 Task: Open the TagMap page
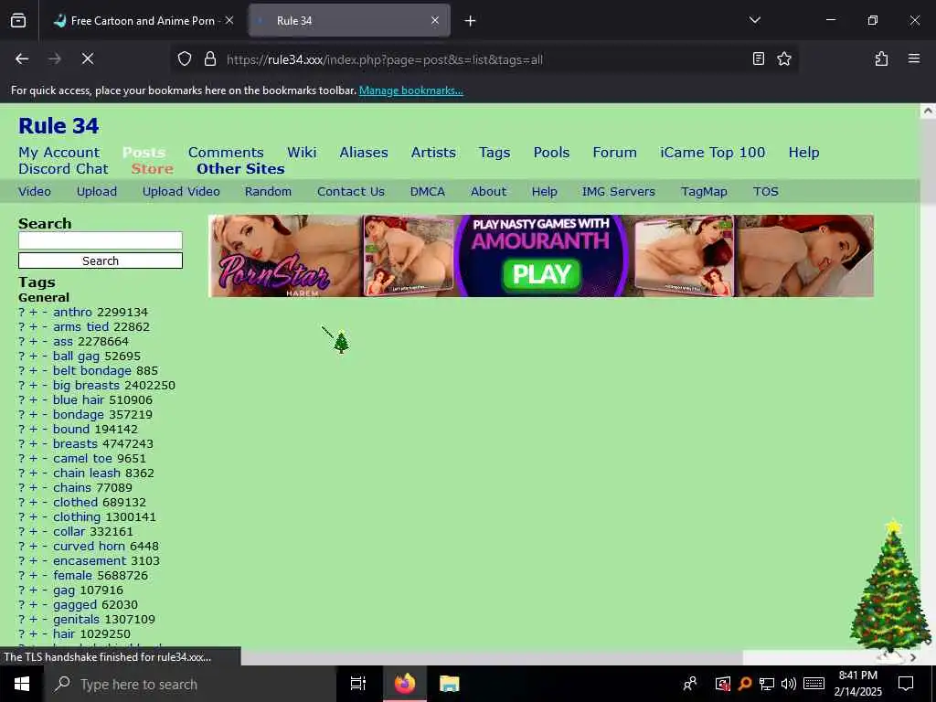click(x=704, y=191)
